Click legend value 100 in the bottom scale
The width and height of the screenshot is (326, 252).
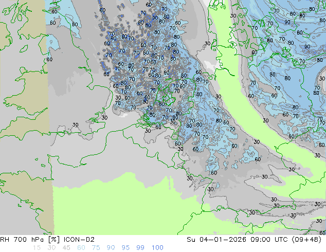point(157,248)
